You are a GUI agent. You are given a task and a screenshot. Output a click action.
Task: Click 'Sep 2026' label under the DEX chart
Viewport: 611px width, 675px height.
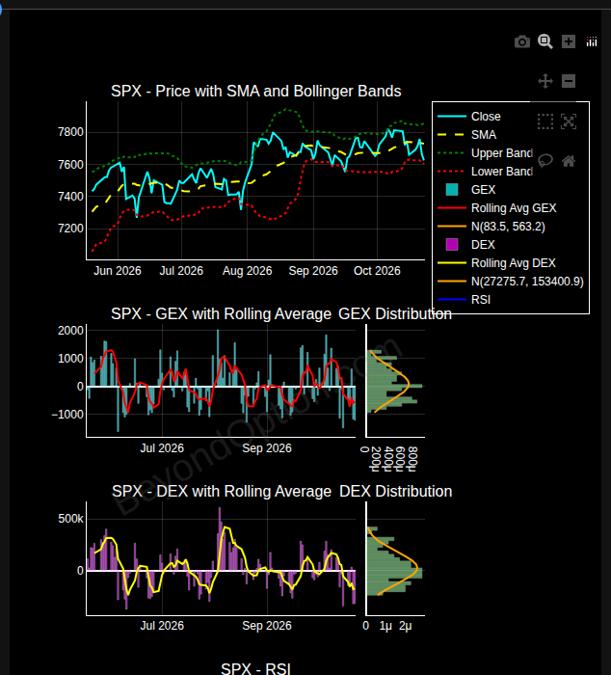tap(267, 626)
